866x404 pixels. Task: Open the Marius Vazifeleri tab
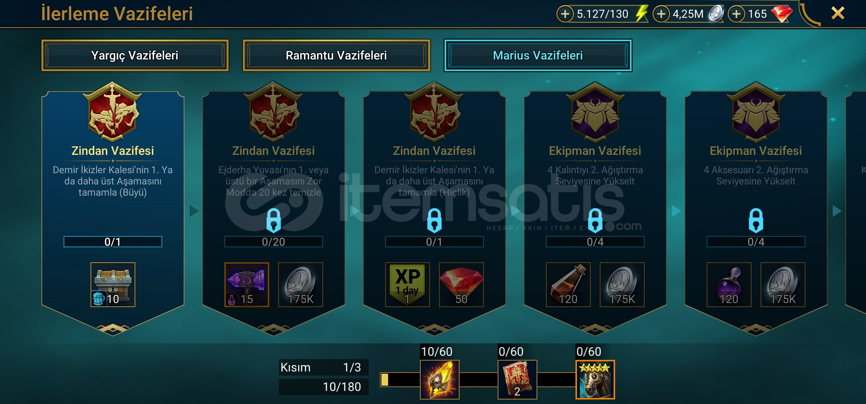(538, 55)
